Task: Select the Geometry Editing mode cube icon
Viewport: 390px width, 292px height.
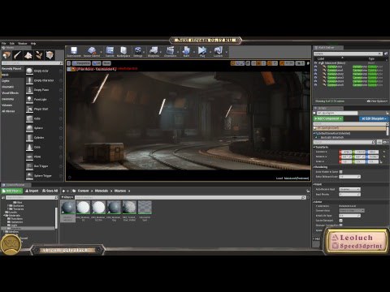Action: [50, 55]
